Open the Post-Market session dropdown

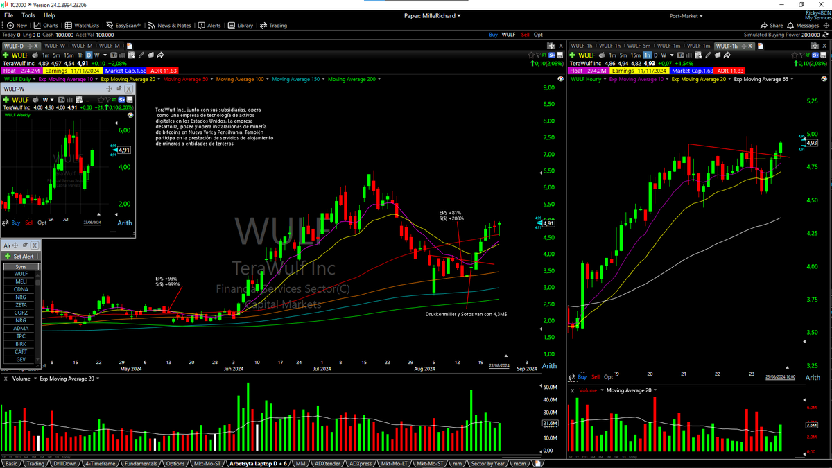pos(686,15)
